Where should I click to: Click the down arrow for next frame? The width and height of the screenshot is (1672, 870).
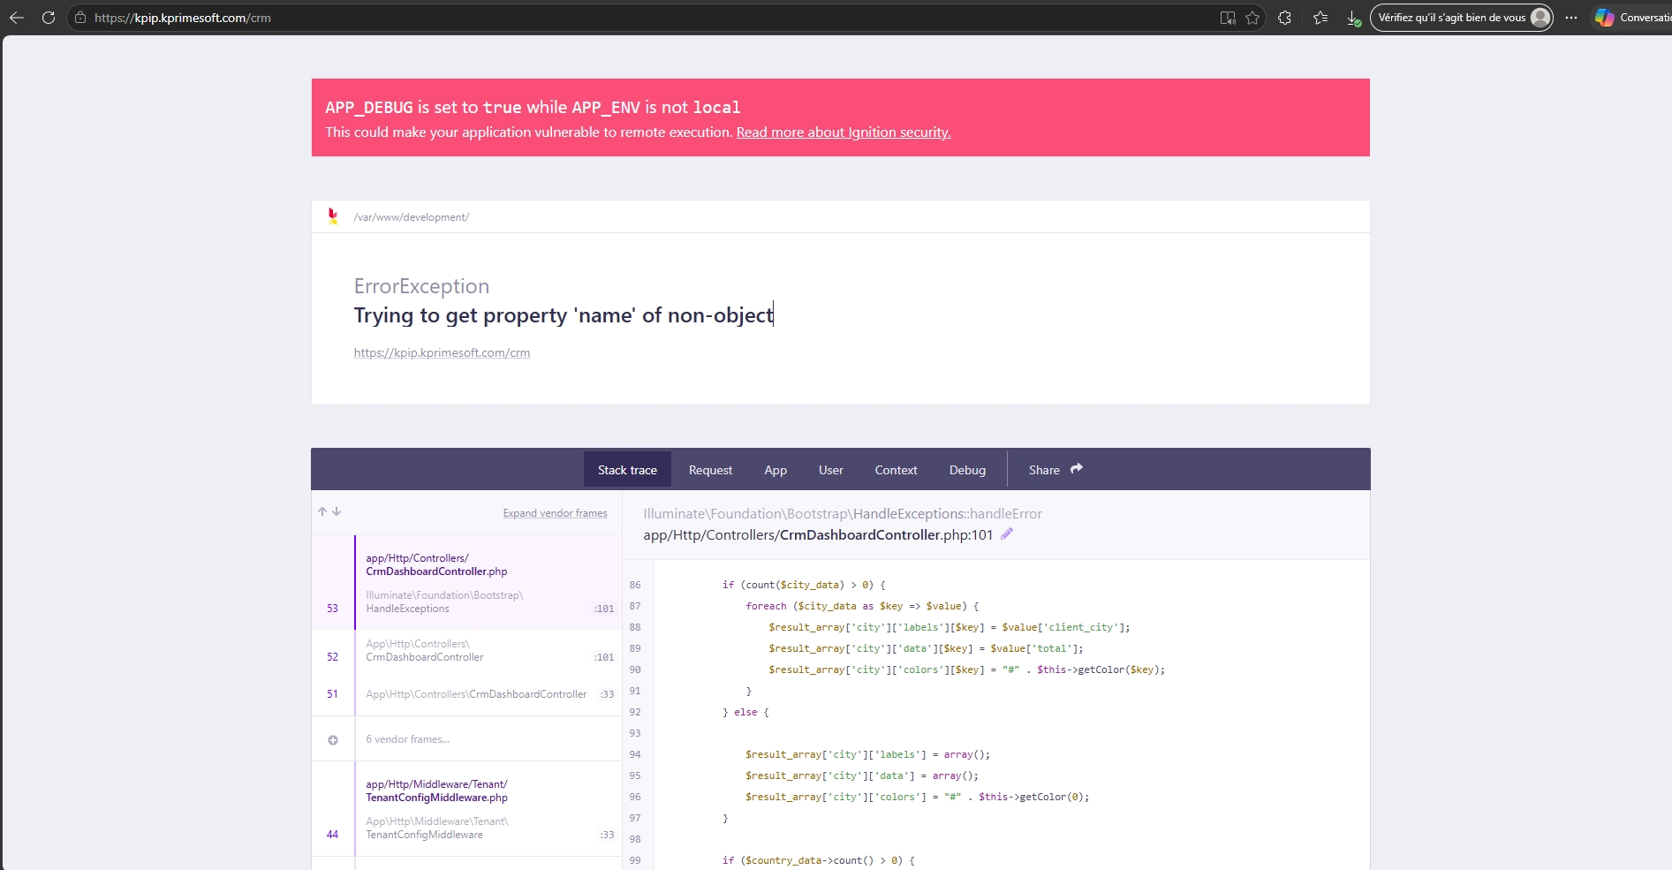coord(337,512)
